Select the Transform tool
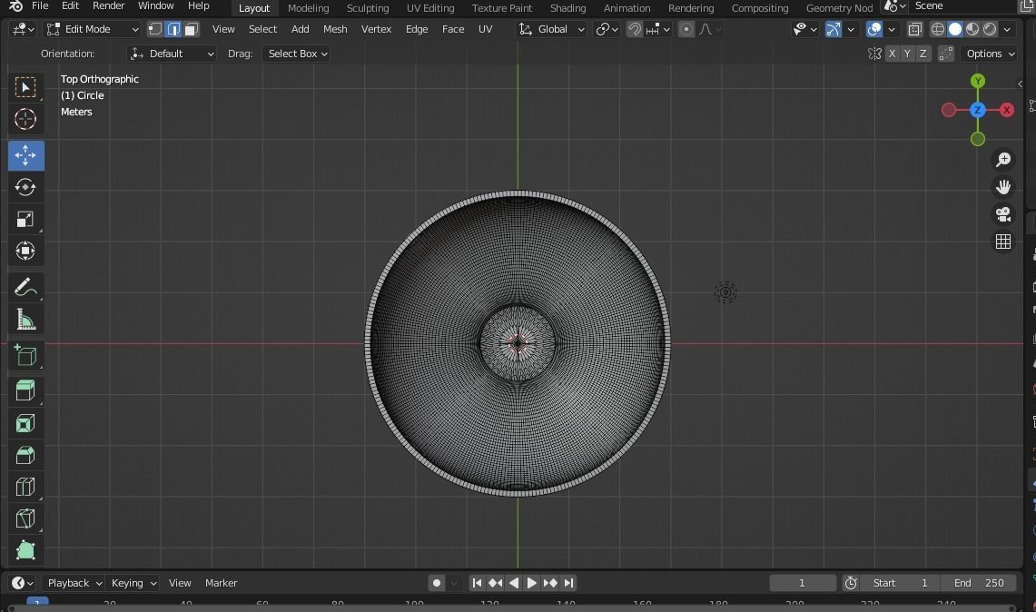 (x=25, y=251)
